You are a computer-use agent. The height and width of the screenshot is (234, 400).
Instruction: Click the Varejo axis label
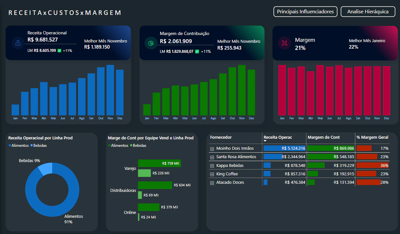130,169
